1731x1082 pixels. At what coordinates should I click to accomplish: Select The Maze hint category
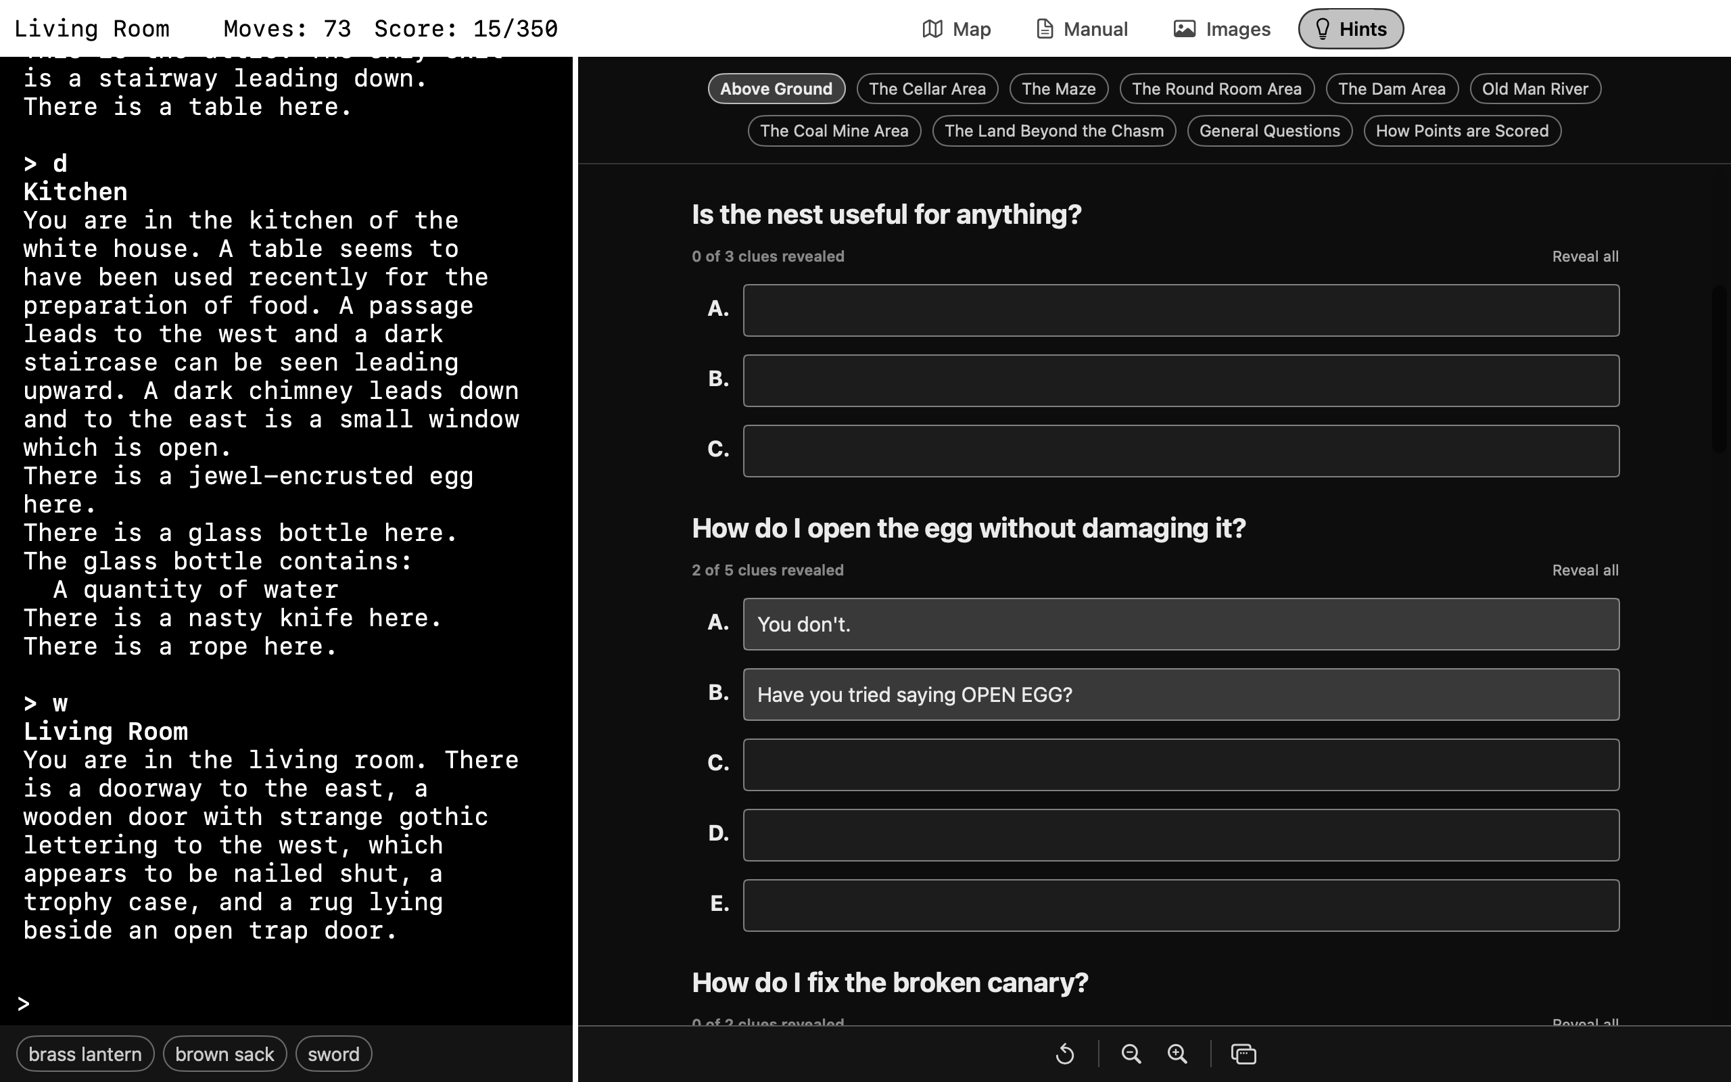pos(1059,89)
